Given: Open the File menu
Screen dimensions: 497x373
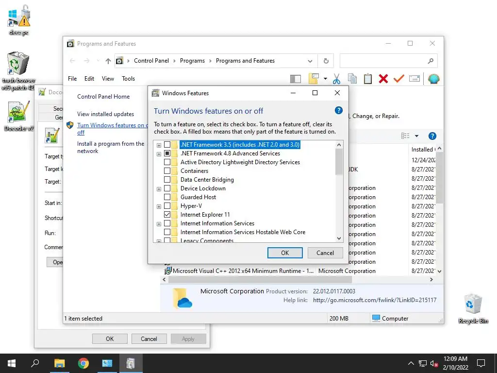Looking at the screenshot, I should 72,79.
